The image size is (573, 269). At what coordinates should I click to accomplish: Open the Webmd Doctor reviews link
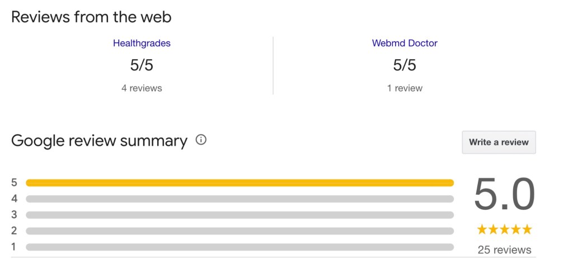(x=405, y=43)
